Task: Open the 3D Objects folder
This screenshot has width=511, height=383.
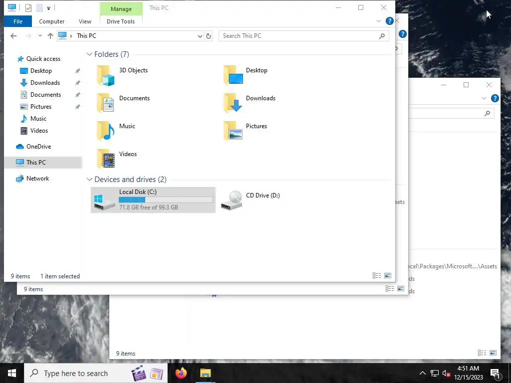Action: point(122,75)
